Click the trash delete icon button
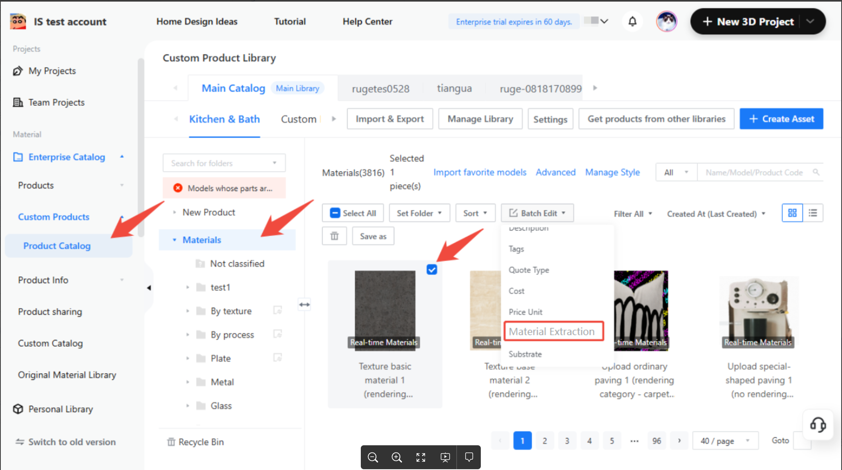This screenshot has height=470, width=842. tap(334, 236)
